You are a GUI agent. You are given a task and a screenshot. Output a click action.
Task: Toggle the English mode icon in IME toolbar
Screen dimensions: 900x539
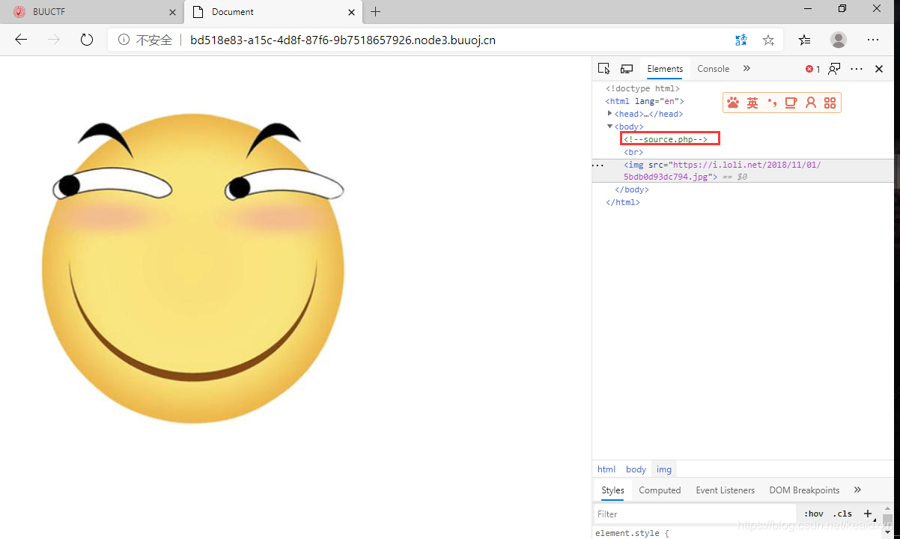click(752, 103)
